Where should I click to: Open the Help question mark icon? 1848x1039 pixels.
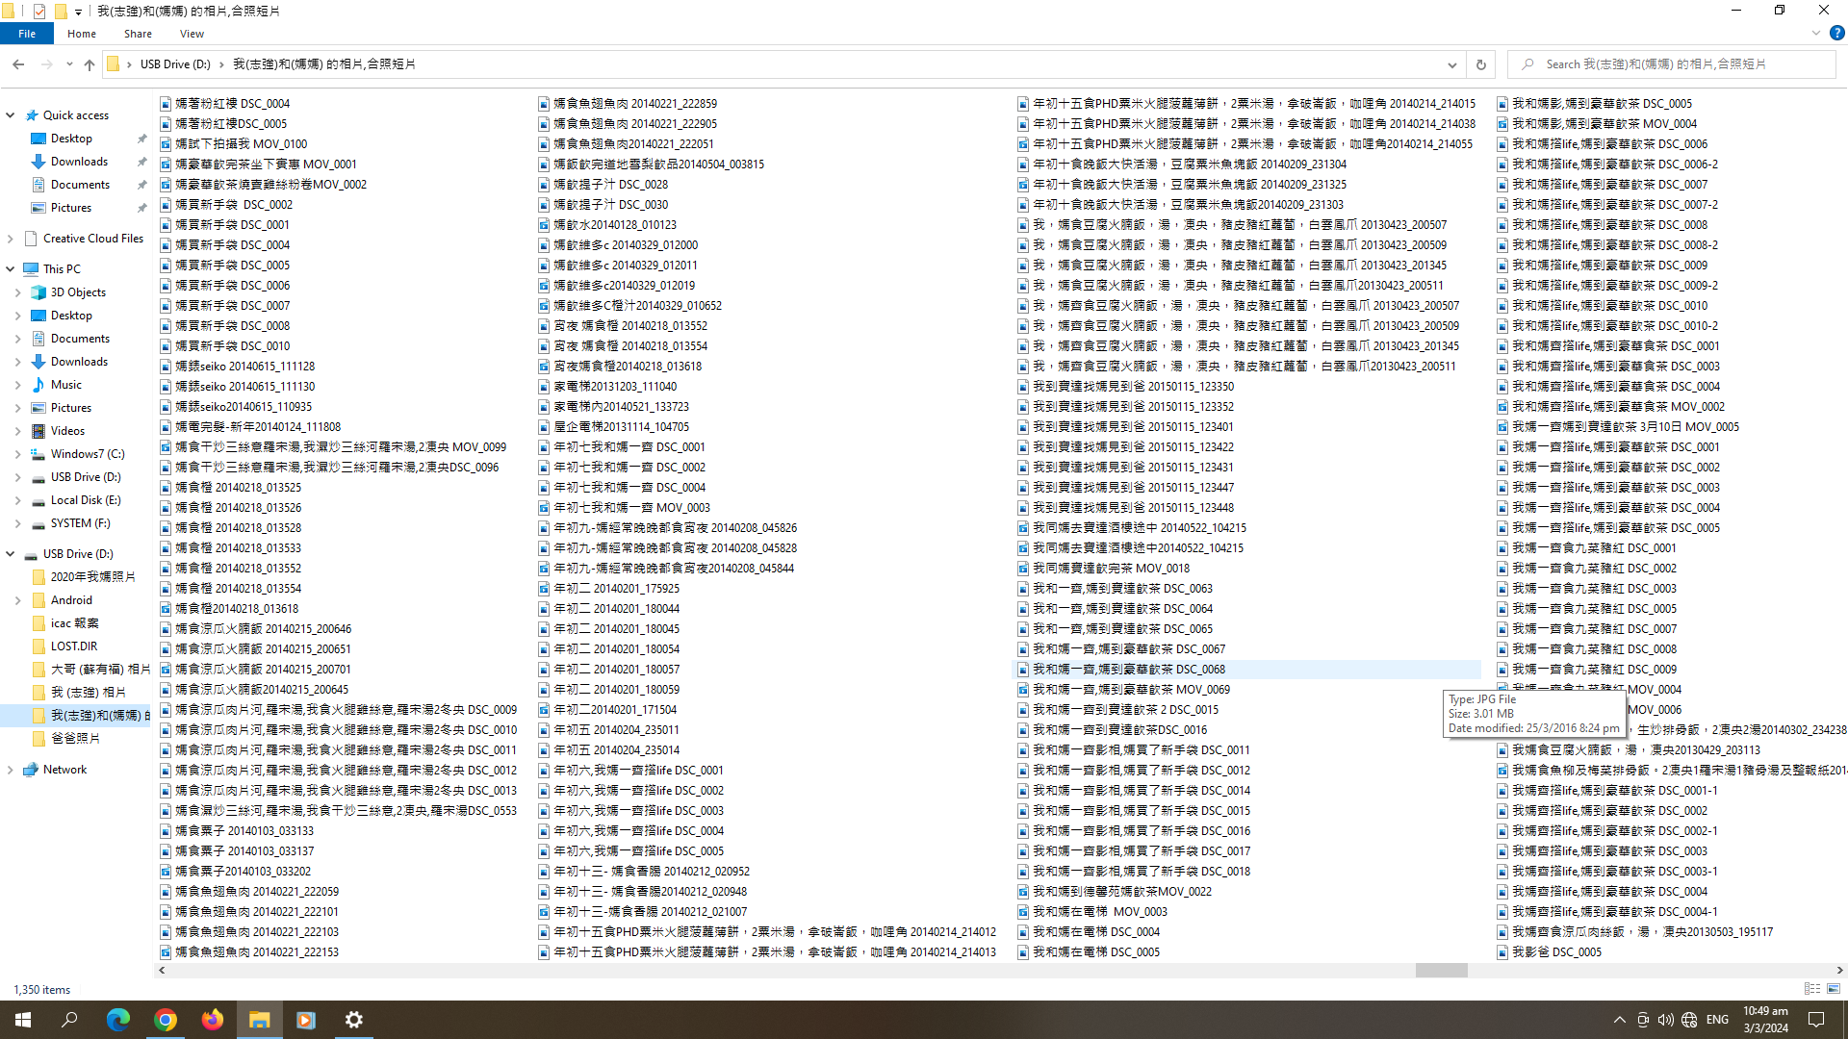(1836, 33)
